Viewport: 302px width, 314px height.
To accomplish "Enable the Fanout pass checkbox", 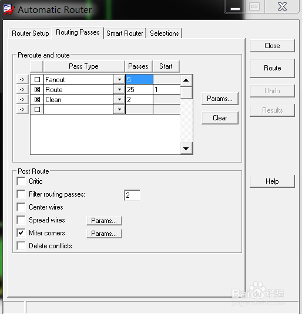I will pyautogui.click(x=37, y=79).
